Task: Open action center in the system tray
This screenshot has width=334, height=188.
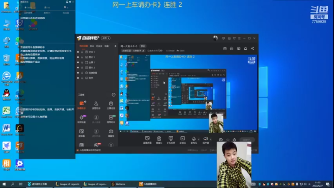Action: [x=328, y=184]
